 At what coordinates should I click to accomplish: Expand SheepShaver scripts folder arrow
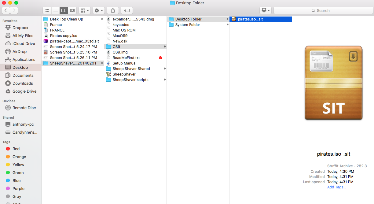tap(165, 80)
